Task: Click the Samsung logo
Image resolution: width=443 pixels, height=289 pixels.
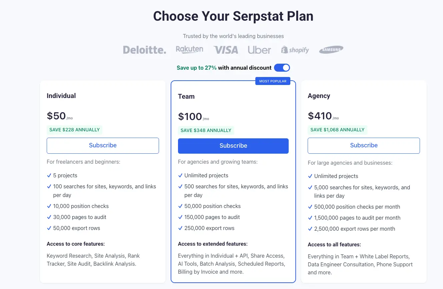Action: point(331,50)
